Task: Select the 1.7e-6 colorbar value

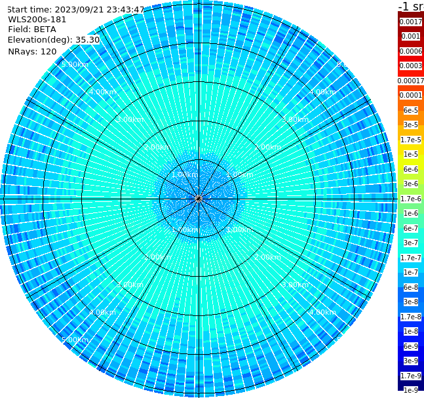Action: tap(411, 199)
